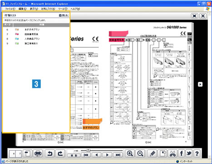Open the ツール menu
This screenshot has width=212, height=164.
[63, 9]
